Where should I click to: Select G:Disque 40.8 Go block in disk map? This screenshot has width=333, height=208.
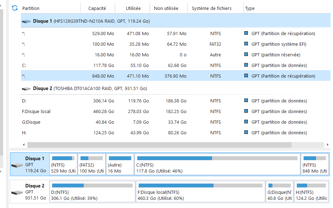279,192
